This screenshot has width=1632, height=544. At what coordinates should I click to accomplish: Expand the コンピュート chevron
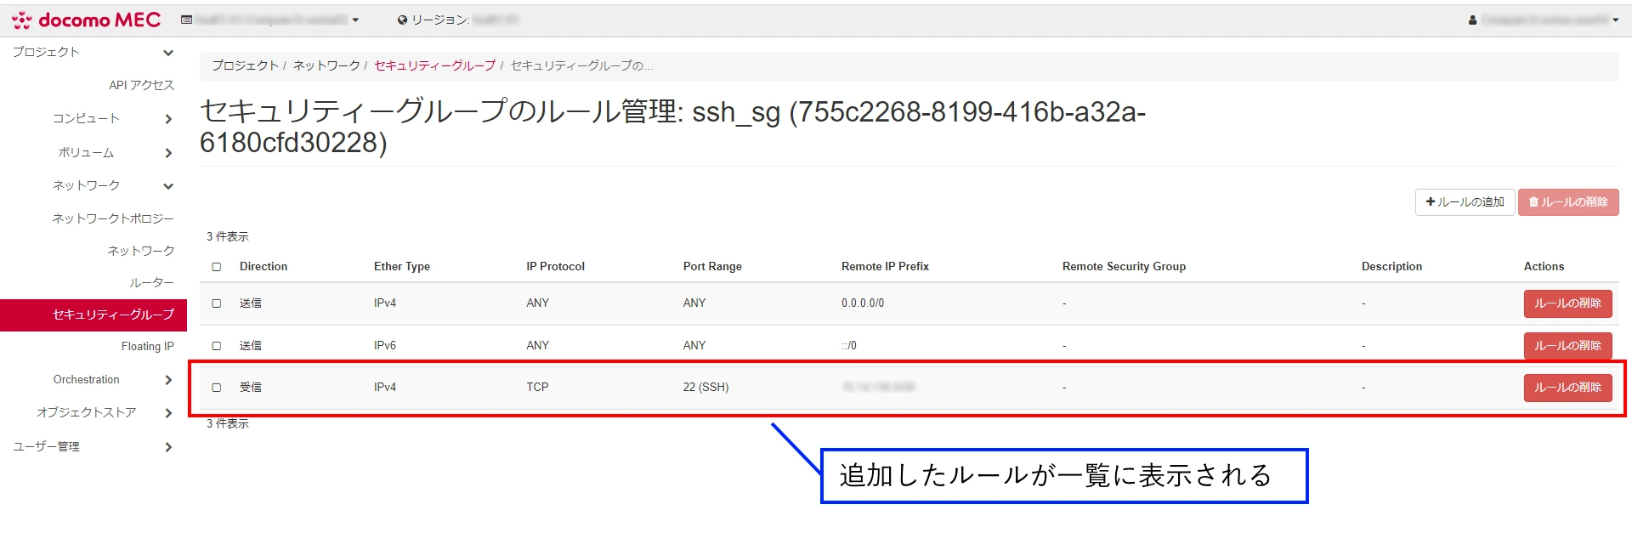(167, 119)
